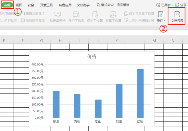Select the 保护工作表 protect sheet icon
The width and height of the screenshot is (188, 131).
[76, 14]
